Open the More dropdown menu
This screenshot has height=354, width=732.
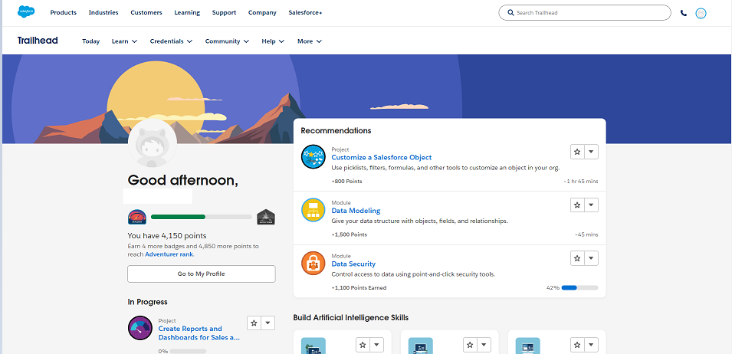pos(310,41)
